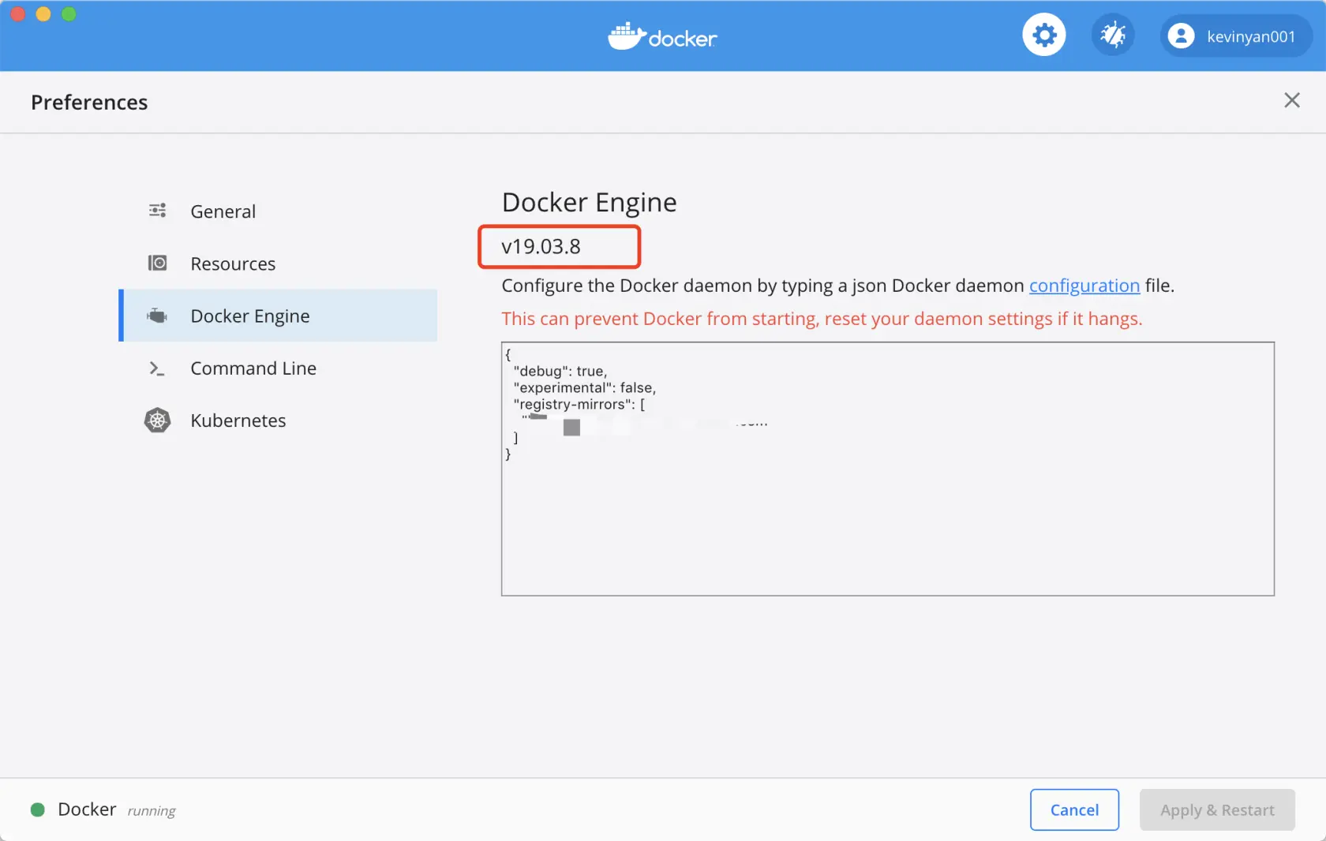Click the settings gear icon in header
The height and width of the screenshot is (841, 1326).
pos(1043,36)
